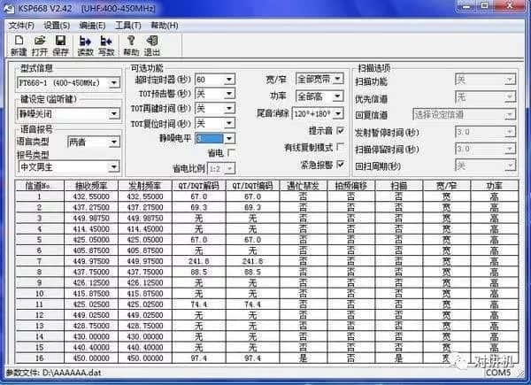
Task: Expand the TOT再键时间 dropdown
Action: tap(229, 108)
